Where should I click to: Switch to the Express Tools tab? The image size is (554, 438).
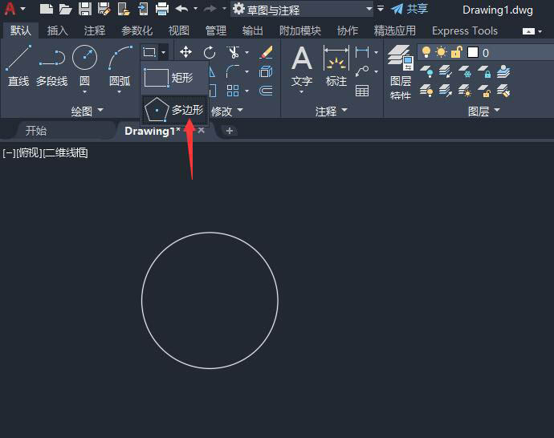[465, 30]
